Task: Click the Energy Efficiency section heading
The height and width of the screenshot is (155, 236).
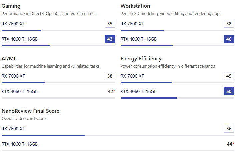Action: (x=141, y=59)
